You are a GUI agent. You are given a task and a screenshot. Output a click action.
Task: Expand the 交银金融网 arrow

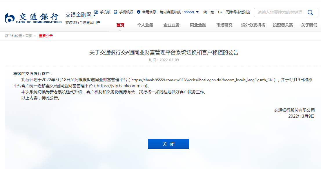coord(94,16)
